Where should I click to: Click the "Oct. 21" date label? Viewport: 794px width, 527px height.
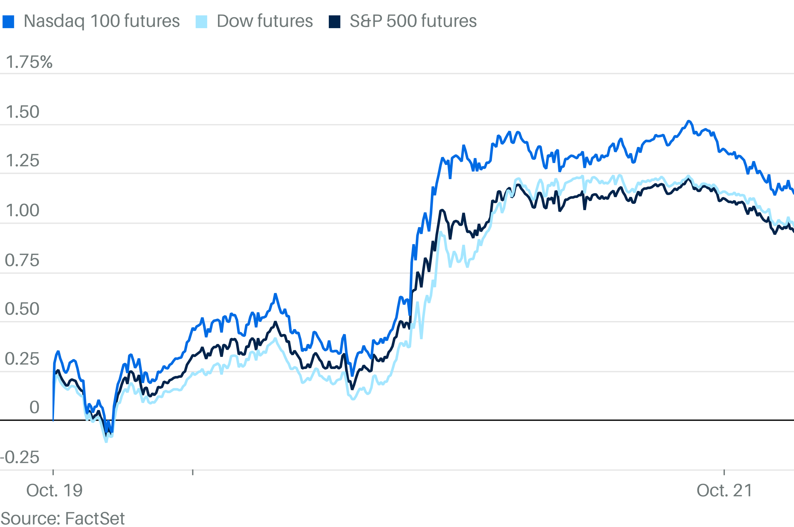(x=724, y=491)
